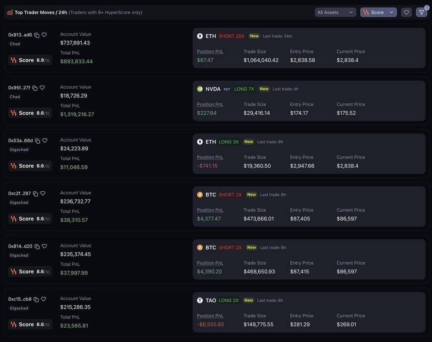
Task: Click Position PnL label in ETH short card
Action: pyautogui.click(x=210, y=51)
